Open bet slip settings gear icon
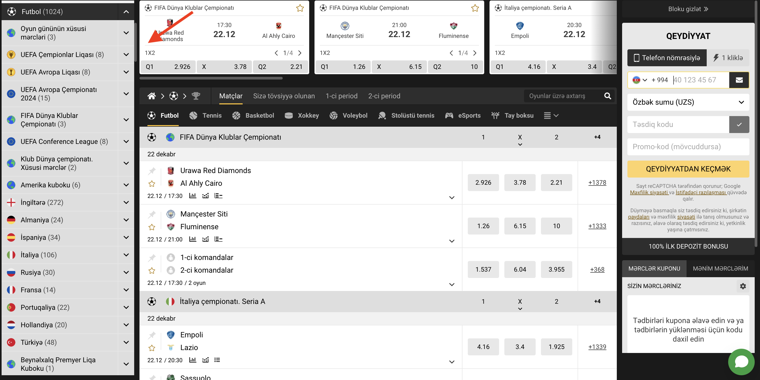Screen dimensions: 760x380 [743, 286]
